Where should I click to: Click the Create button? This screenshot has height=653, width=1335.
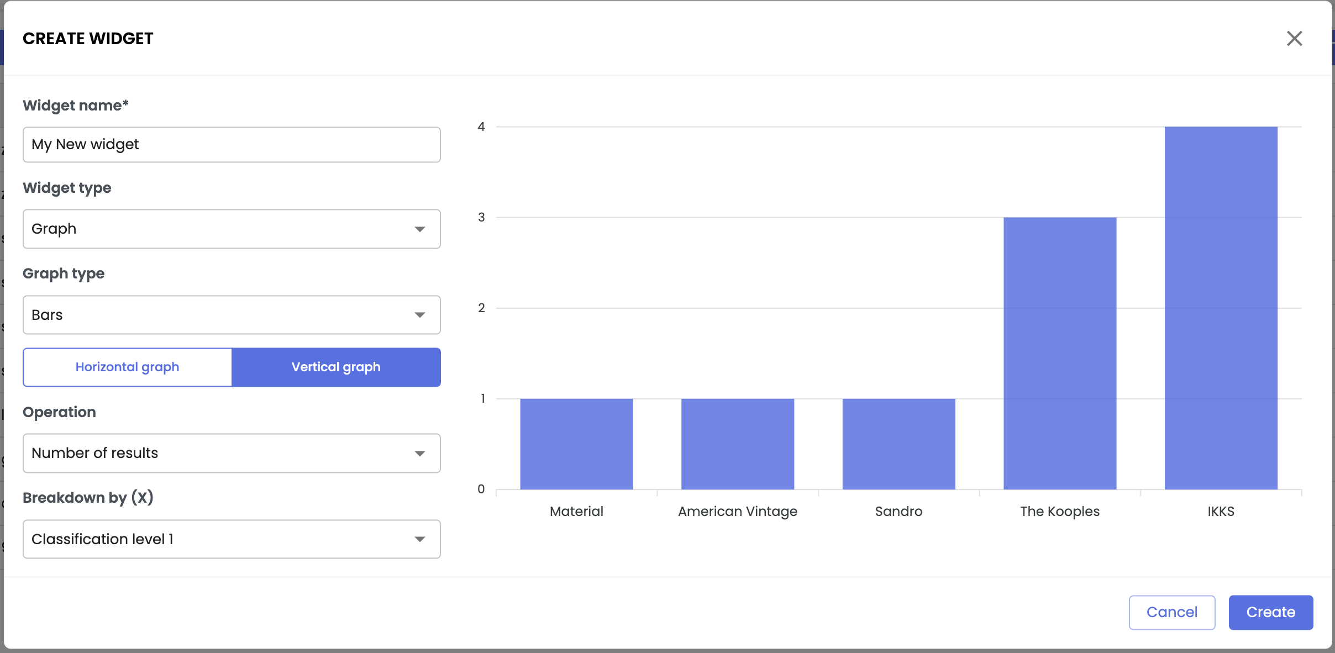pyautogui.click(x=1270, y=612)
